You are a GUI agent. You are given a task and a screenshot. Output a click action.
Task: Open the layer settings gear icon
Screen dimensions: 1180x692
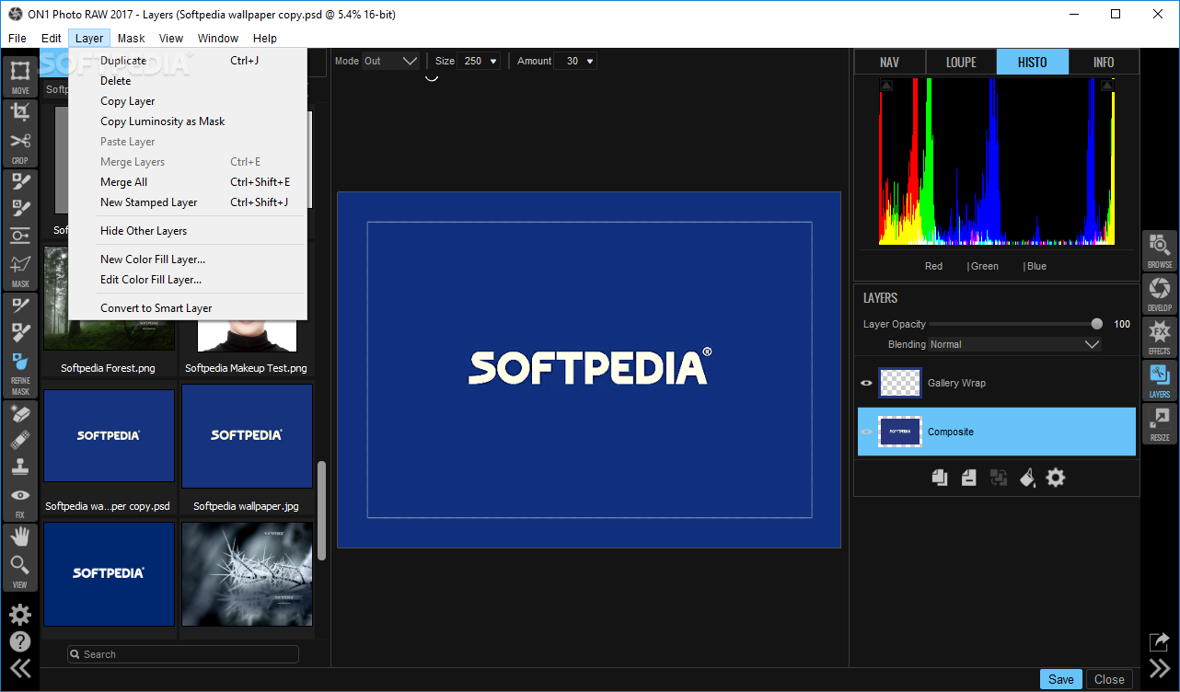point(1056,478)
